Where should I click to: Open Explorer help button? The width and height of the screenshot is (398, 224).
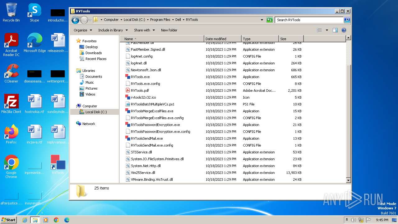click(x=344, y=30)
